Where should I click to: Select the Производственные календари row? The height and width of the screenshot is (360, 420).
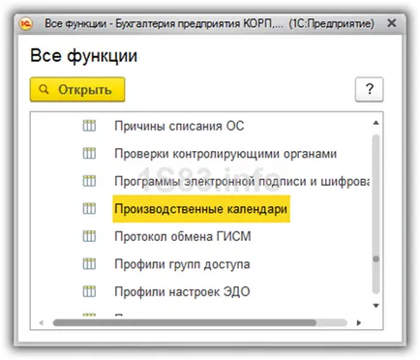tap(201, 209)
